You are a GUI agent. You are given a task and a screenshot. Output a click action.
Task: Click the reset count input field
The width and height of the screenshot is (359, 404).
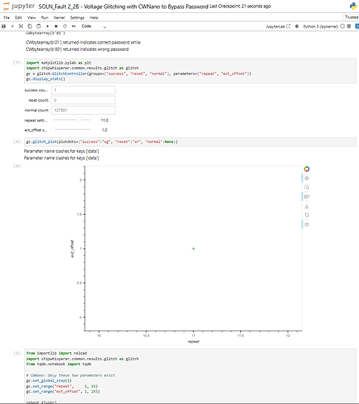(x=83, y=100)
